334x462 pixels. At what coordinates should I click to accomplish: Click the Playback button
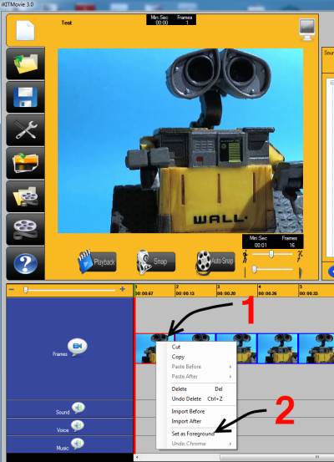click(97, 261)
